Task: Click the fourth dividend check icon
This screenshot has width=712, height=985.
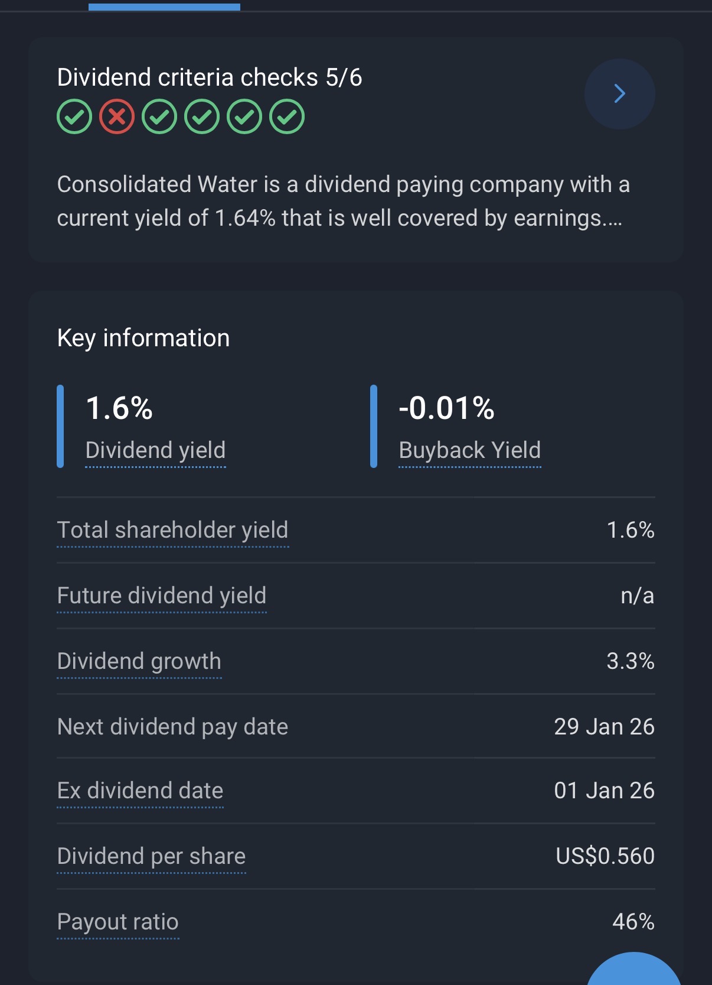Action: tap(202, 117)
